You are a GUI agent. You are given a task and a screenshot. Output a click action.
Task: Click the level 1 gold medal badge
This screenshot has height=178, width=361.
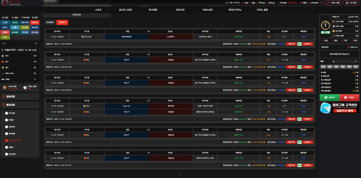point(325,25)
